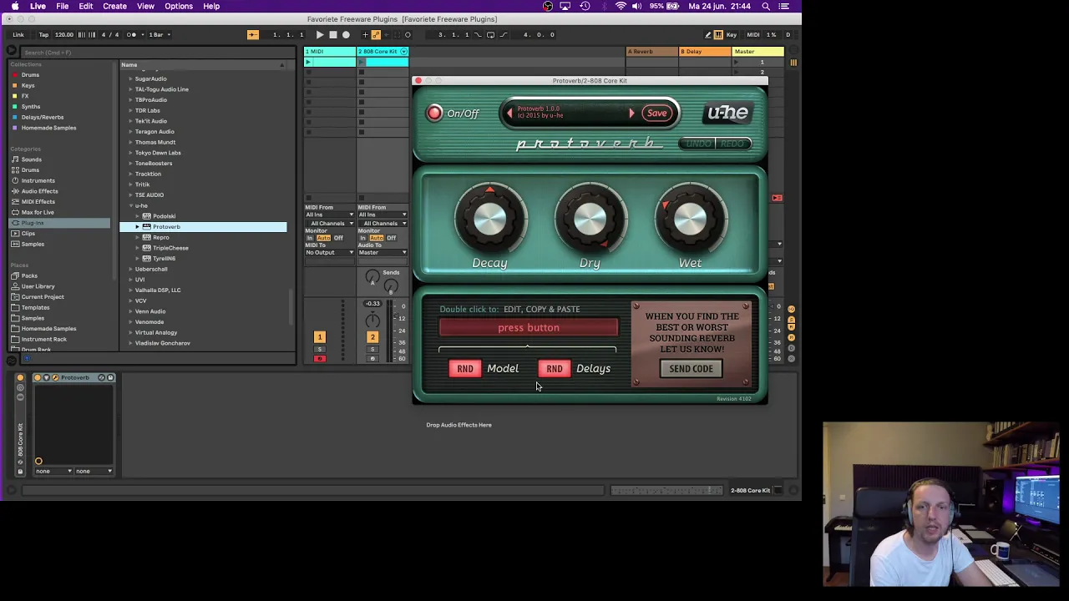Arm the transport Record button
The width and height of the screenshot is (1069, 601).
[x=346, y=34]
